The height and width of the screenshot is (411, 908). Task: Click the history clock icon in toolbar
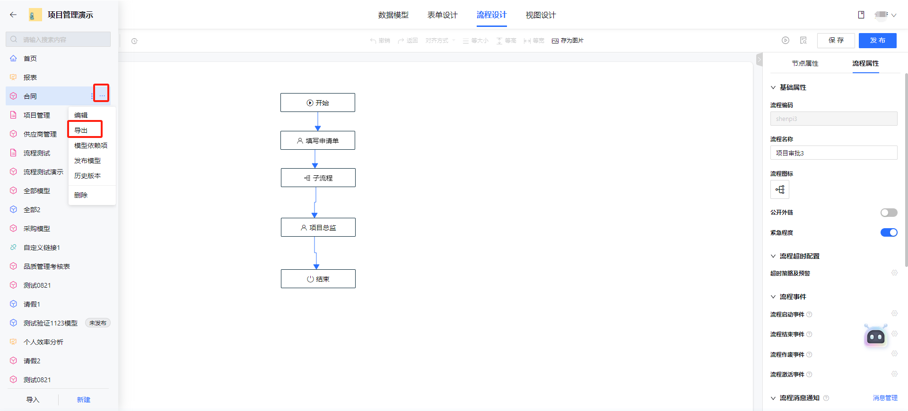134,41
